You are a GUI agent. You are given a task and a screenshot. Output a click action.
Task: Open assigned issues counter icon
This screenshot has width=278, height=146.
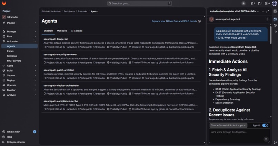252,3
